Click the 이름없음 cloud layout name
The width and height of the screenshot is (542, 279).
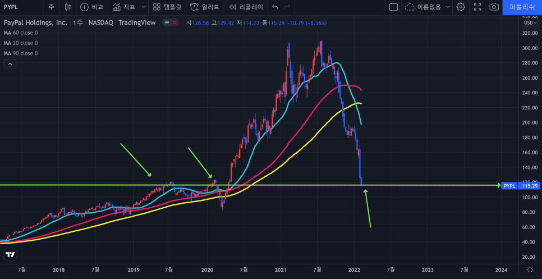pos(424,7)
